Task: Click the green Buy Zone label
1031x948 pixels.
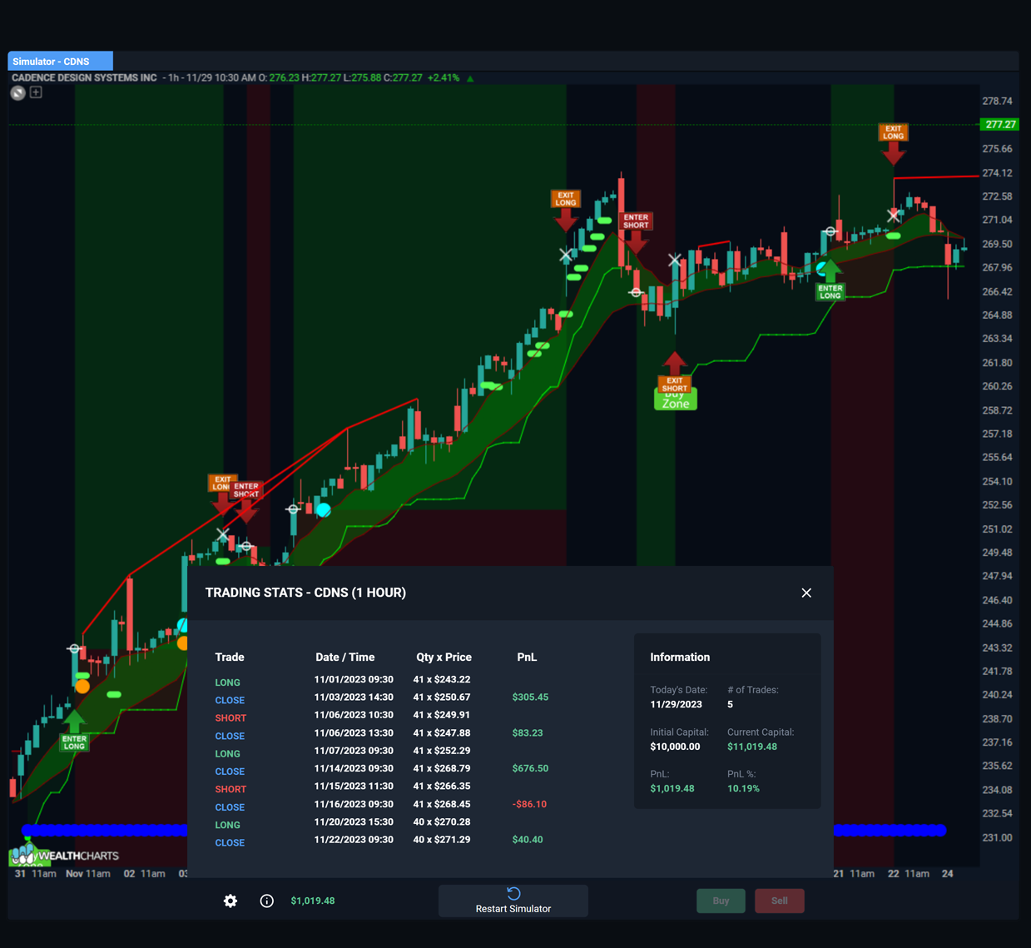Action: pos(676,401)
